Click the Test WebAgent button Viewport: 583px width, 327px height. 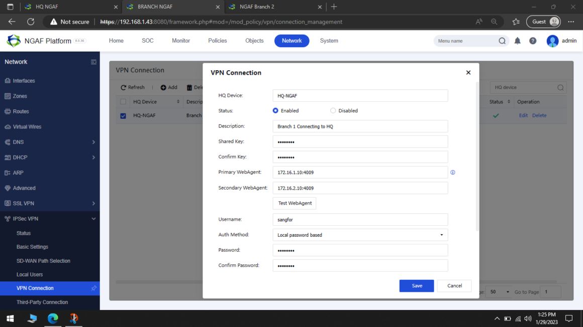tap(294, 203)
